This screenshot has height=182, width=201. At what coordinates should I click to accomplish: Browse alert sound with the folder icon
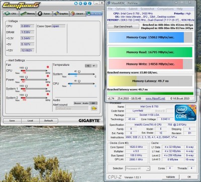point(94,109)
